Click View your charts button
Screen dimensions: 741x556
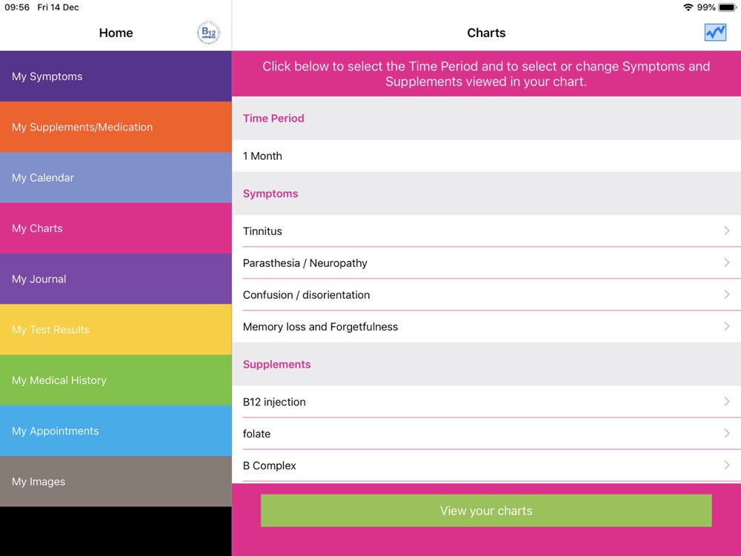pyautogui.click(x=486, y=511)
